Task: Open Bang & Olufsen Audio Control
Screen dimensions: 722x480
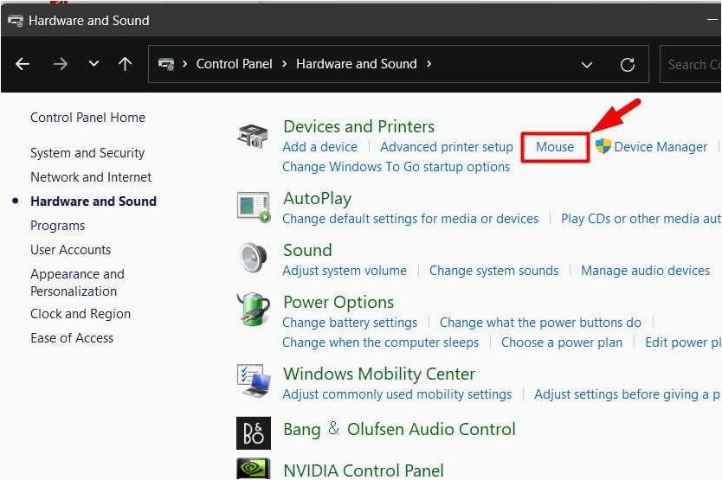Action: 399,429
